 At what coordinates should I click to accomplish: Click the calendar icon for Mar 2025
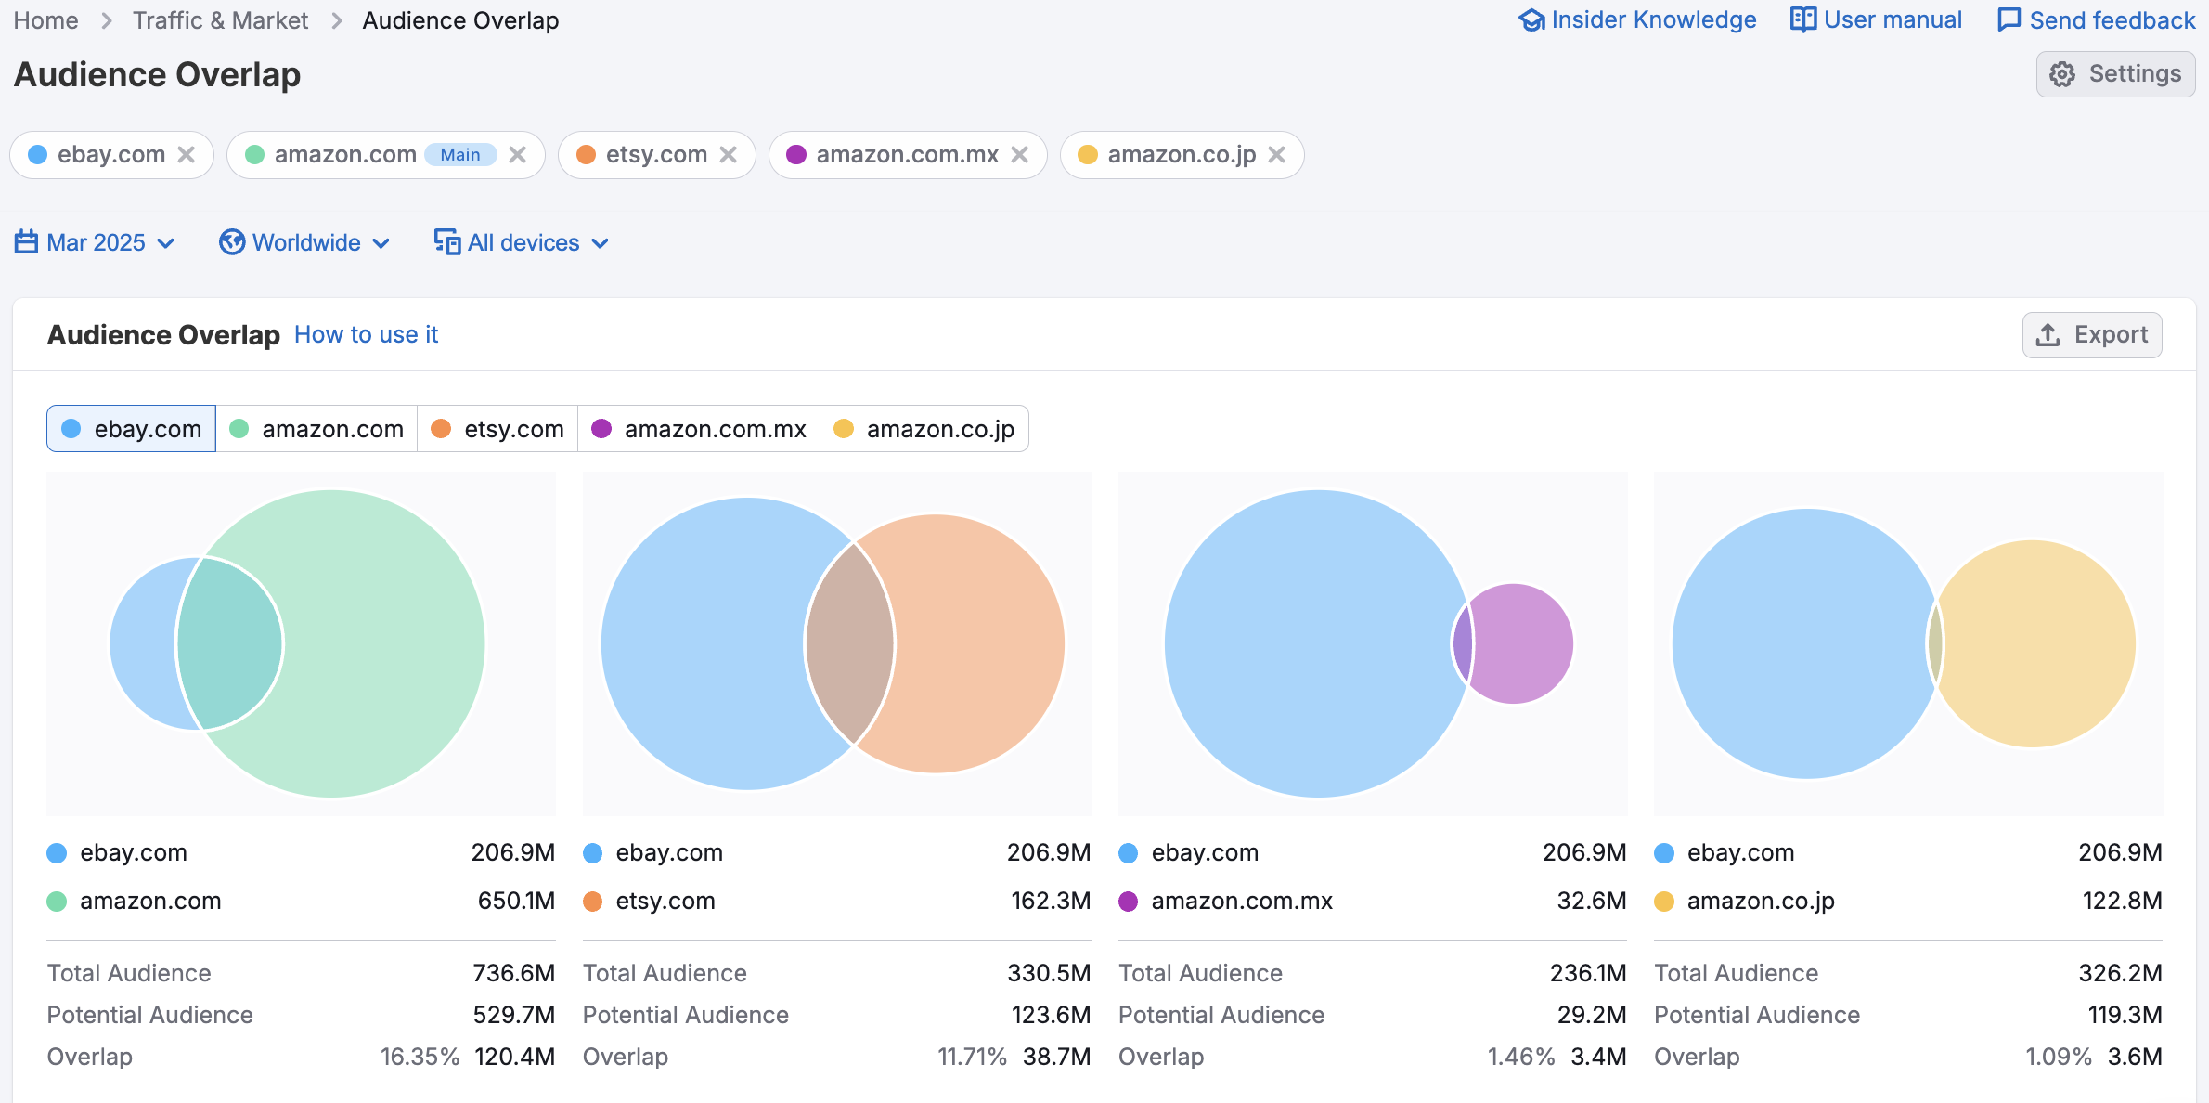[x=26, y=242]
